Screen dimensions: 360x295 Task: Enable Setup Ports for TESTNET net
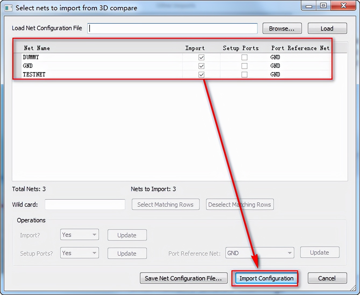(x=244, y=75)
